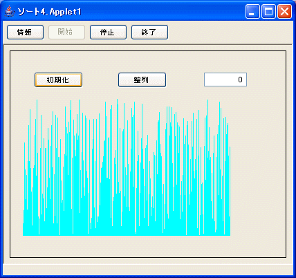
Task: Click the 情報 button
Action: pyautogui.click(x=25, y=33)
